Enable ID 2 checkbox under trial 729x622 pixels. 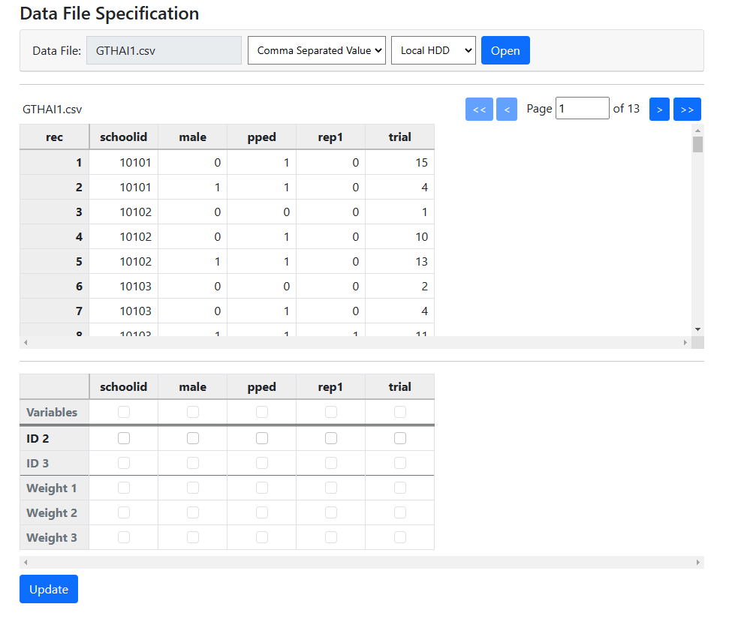pos(400,438)
